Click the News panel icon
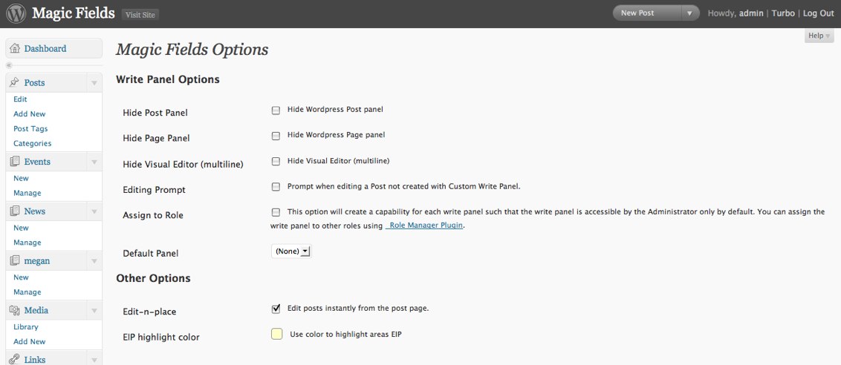 tap(15, 211)
